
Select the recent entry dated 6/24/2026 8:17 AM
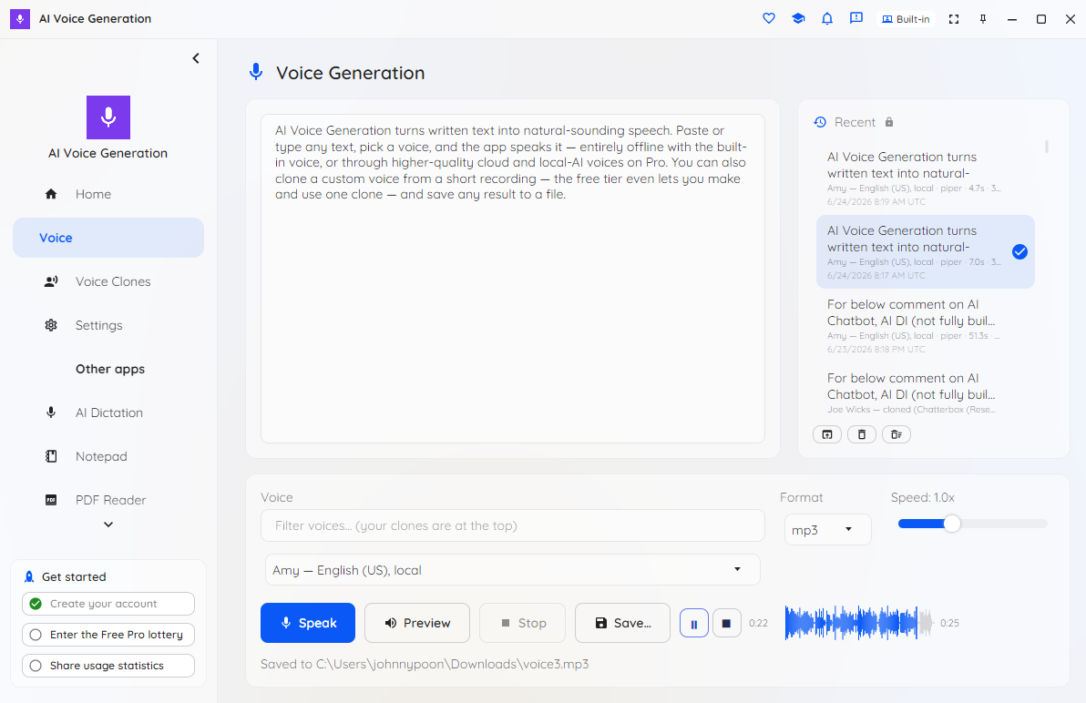(x=926, y=252)
